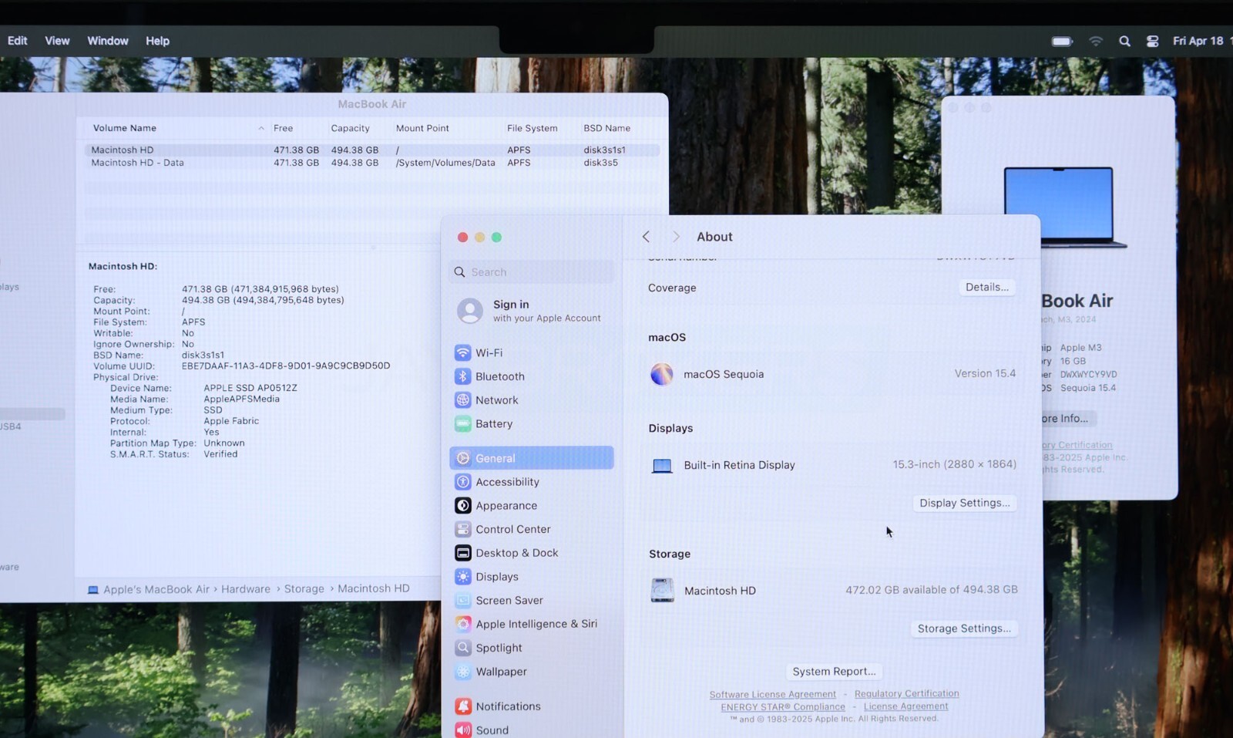
Task: Sort by Mount Point column header
Action: click(422, 128)
